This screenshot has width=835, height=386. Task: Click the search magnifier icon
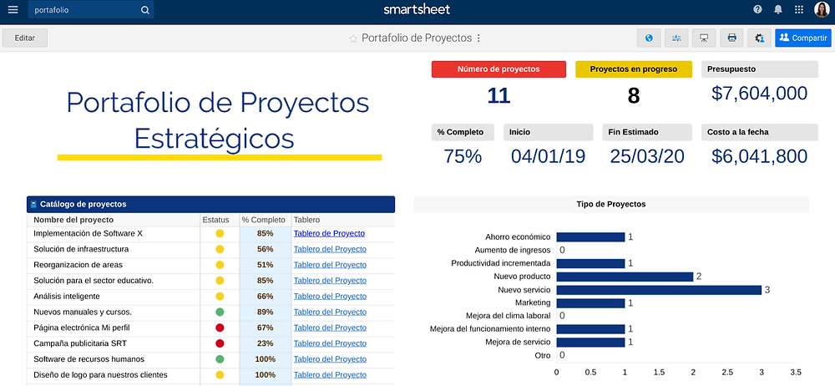click(144, 9)
